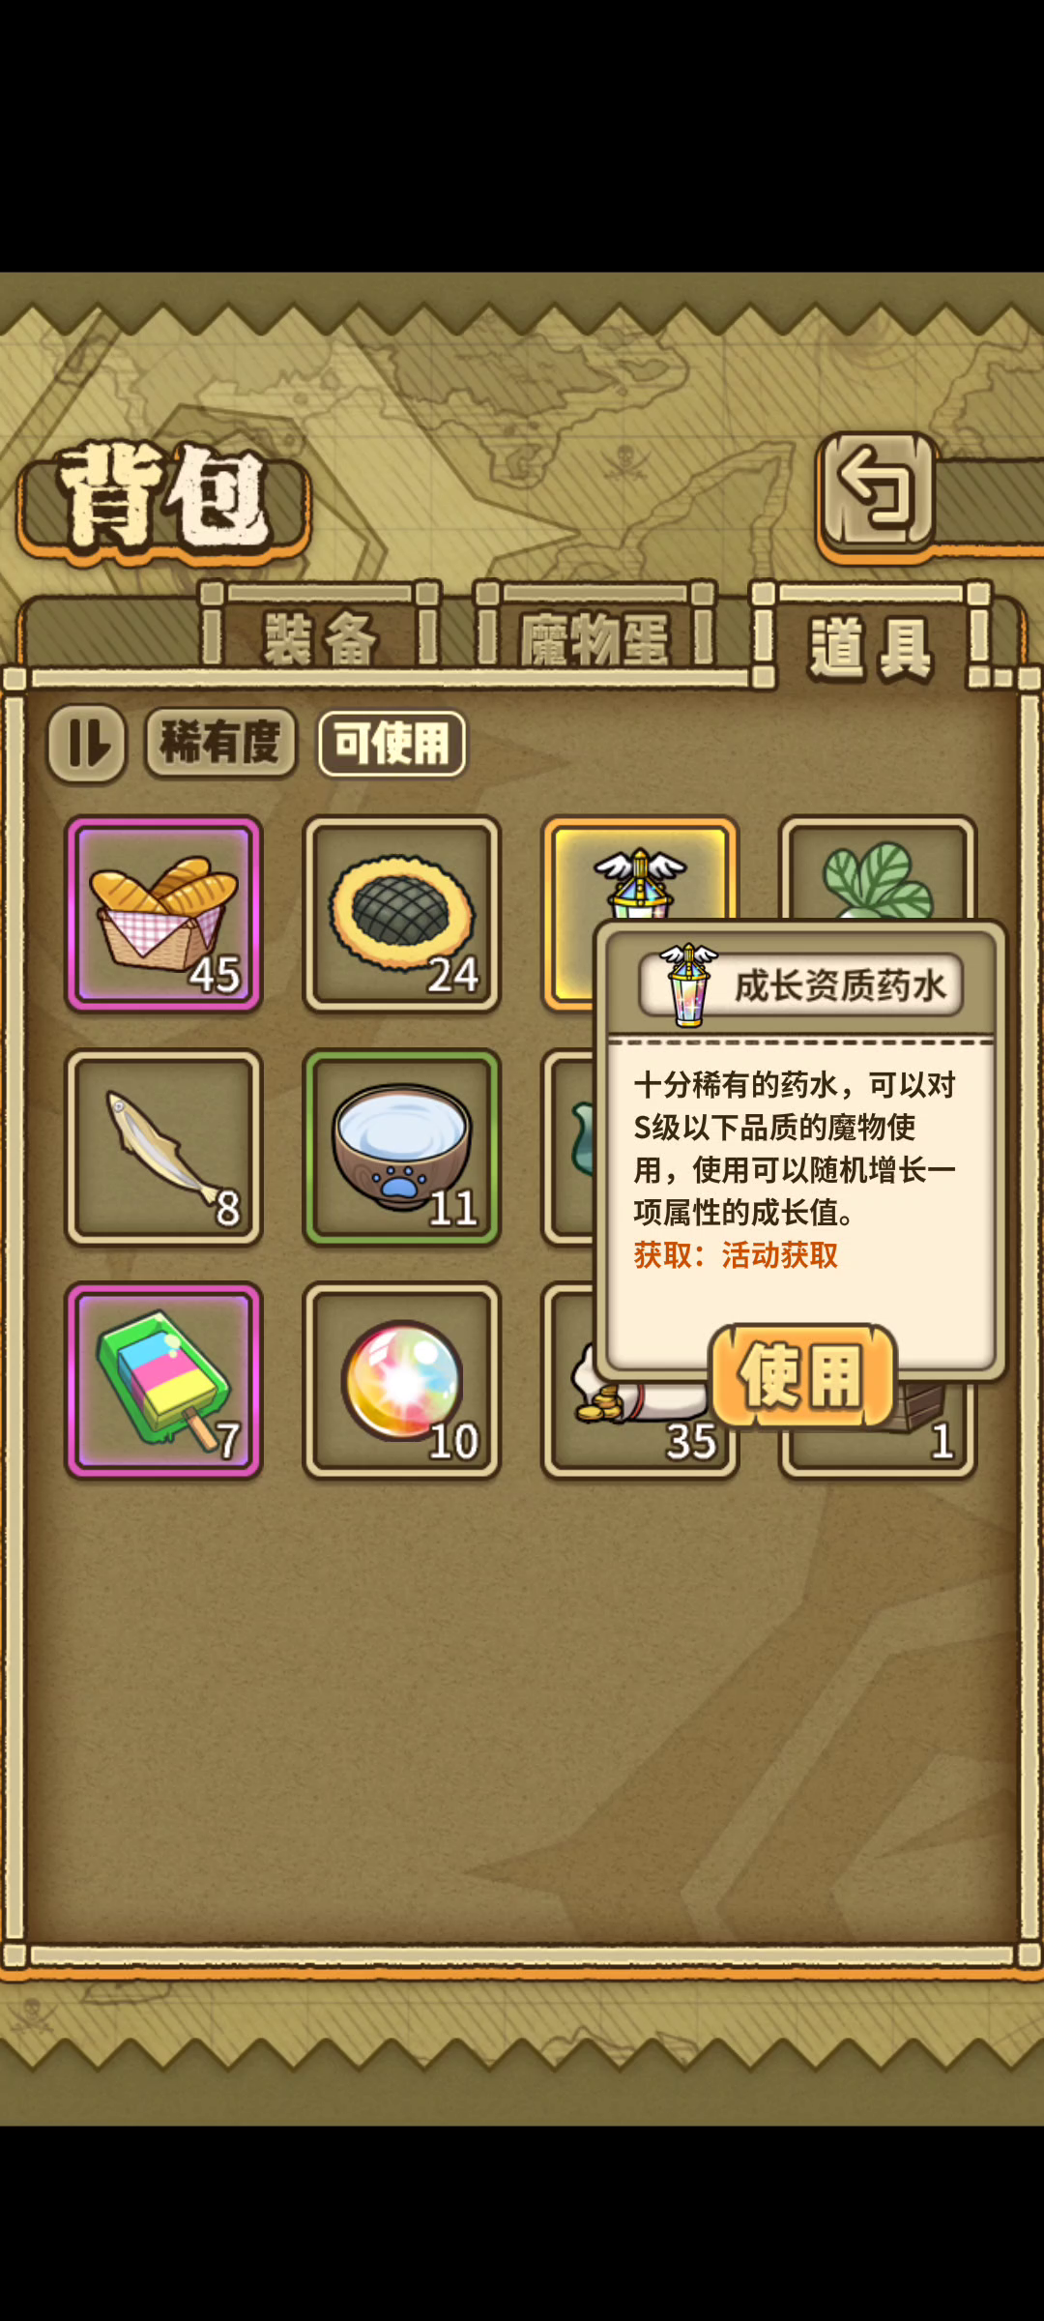1044x2321 pixels.
Task: Go back with the return arrow button
Action: click(x=878, y=491)
